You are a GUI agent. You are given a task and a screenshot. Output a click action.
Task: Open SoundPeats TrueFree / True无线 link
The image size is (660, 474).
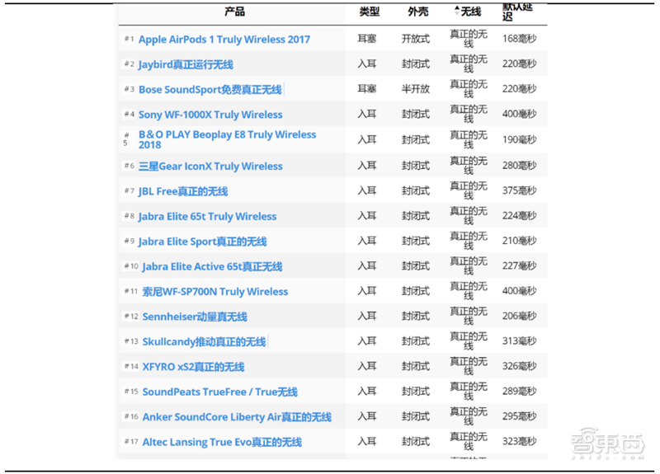pyautogui.click(x=220, y=392)
